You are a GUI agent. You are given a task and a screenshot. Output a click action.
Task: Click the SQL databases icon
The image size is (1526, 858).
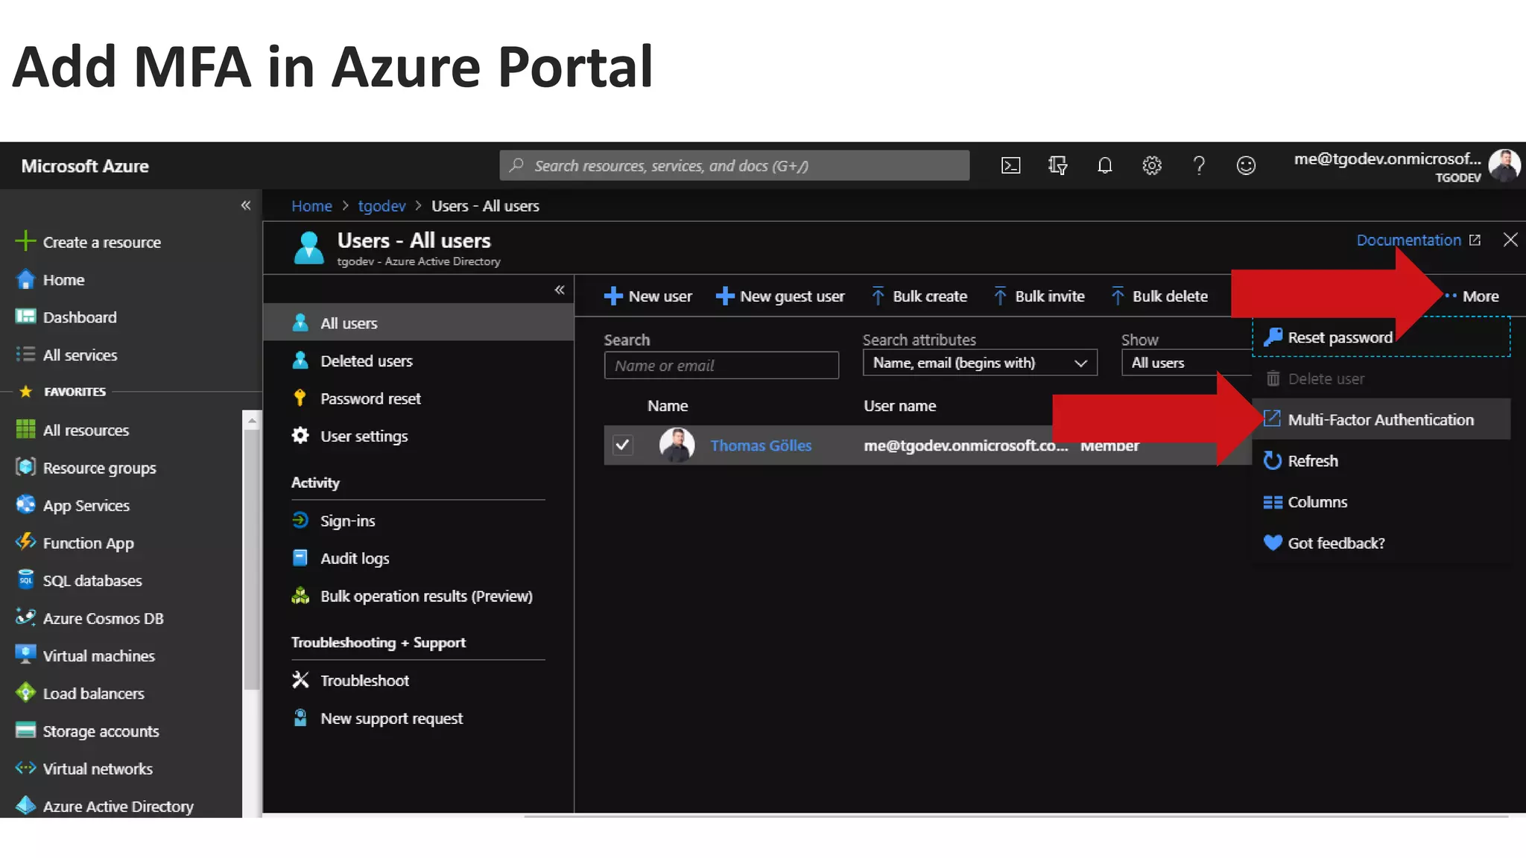(25, 579)
